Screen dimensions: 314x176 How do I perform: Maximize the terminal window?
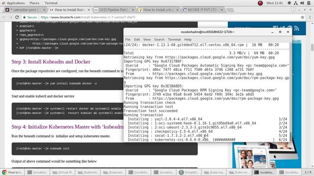pos(280,32)
